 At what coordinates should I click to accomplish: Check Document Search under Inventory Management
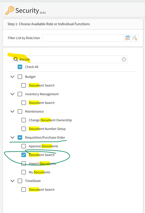coord(24,103)
